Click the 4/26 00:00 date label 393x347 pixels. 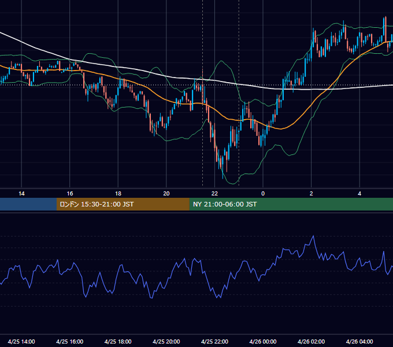point(263,341)
